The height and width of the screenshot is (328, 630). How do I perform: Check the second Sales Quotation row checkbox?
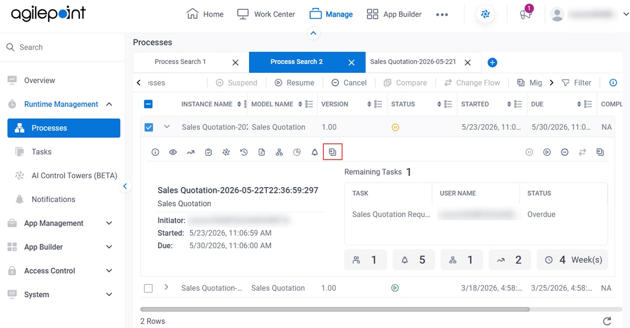click(148, 288)
